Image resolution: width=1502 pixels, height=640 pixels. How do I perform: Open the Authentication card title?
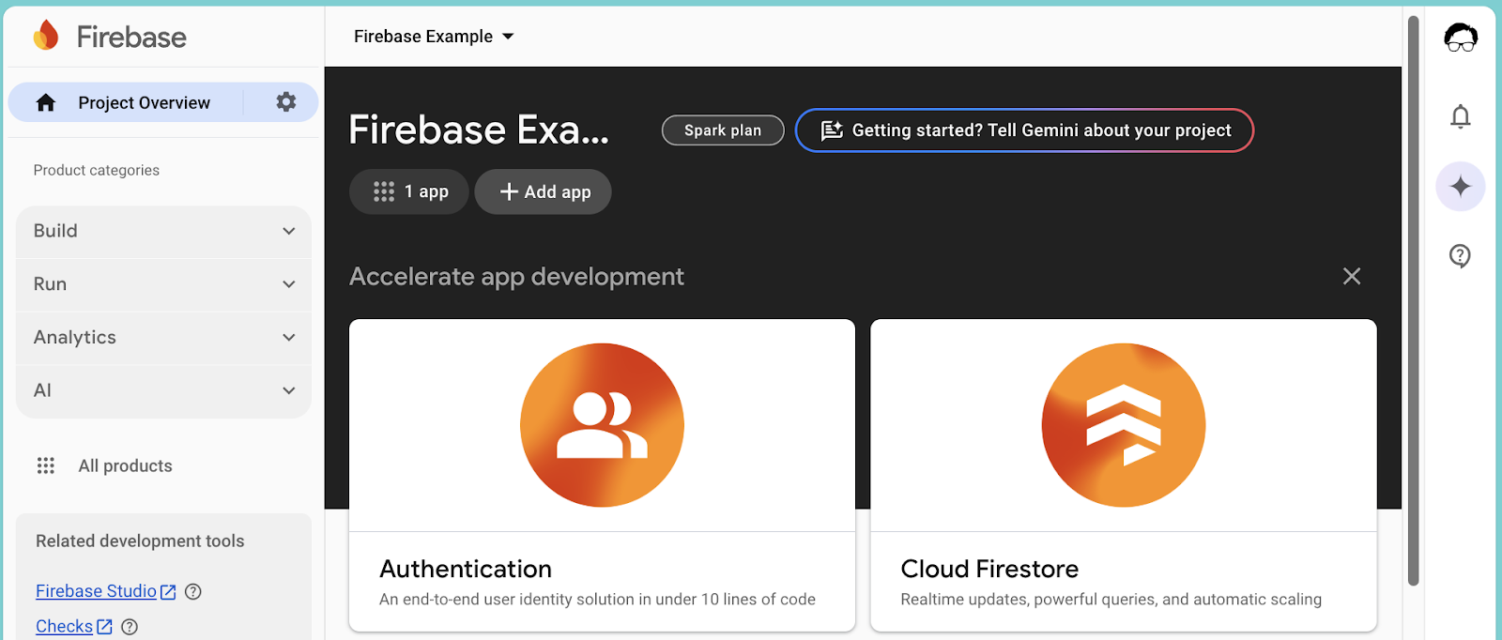pyautogui.click(x=466, y=569)
